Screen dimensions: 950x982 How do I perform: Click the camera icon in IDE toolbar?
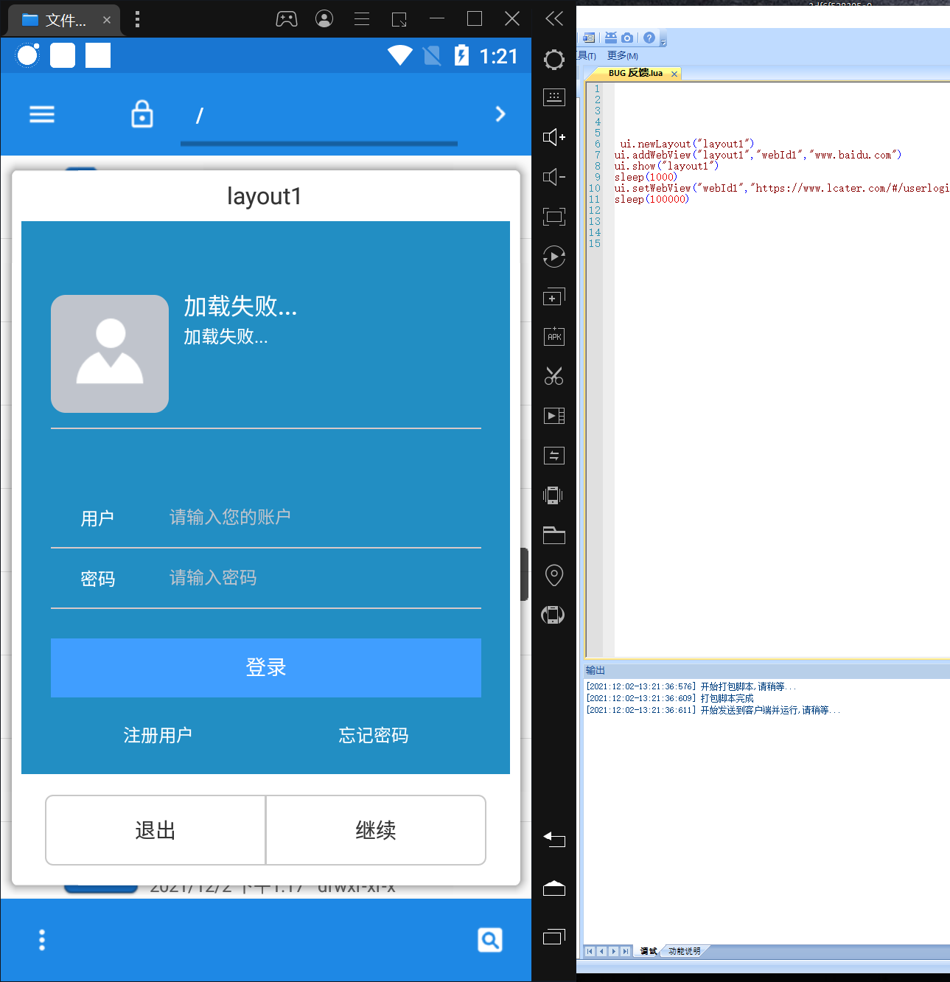[627, 38]
